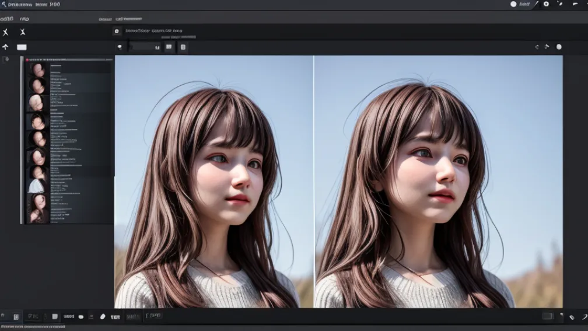Select the arrow pointer tool on left sidebar
The image size is (588, 331).
point(6,47)
